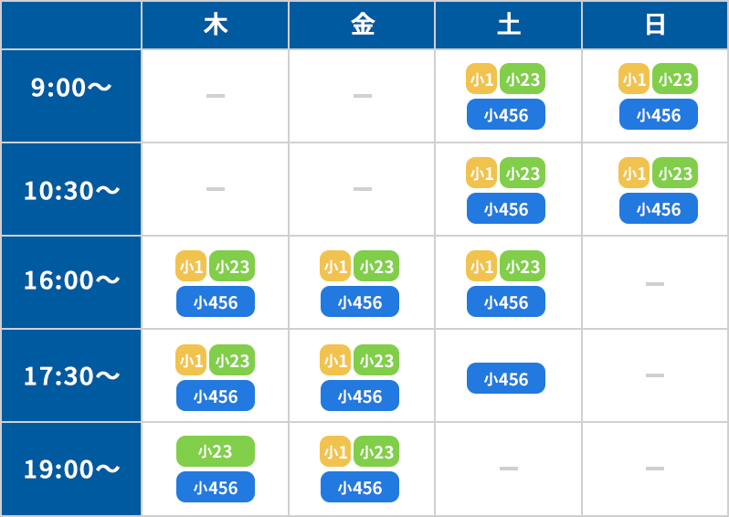Screen dimensions: 729x517
Task: Select the lone 小456 badge Saturday 17:30
Action: (506, 379)
